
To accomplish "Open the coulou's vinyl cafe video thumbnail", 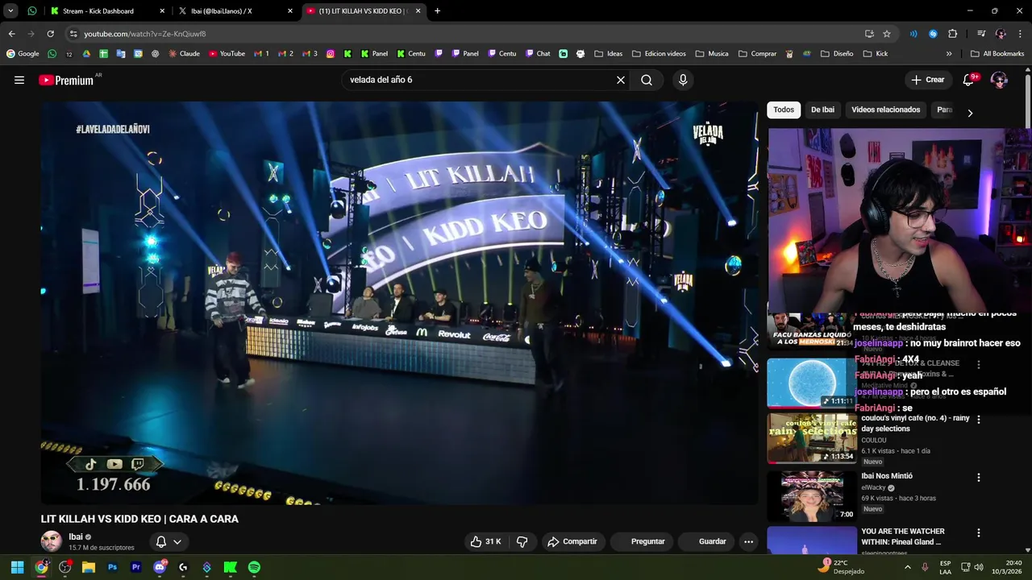I will (811, 438).
